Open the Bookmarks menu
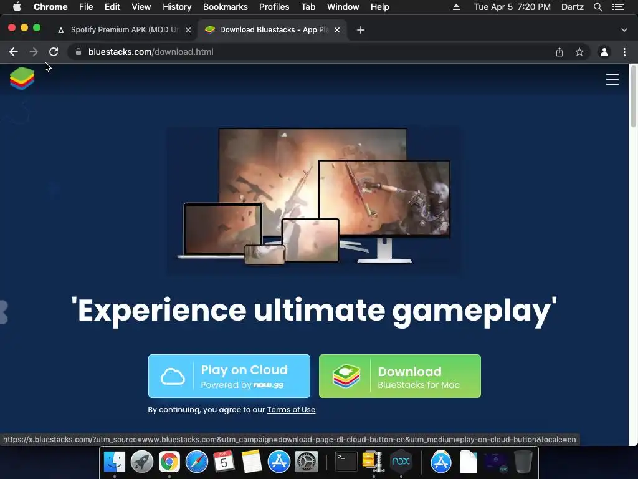Viewport: 638px width, 479px height. (x=226, y=7)
